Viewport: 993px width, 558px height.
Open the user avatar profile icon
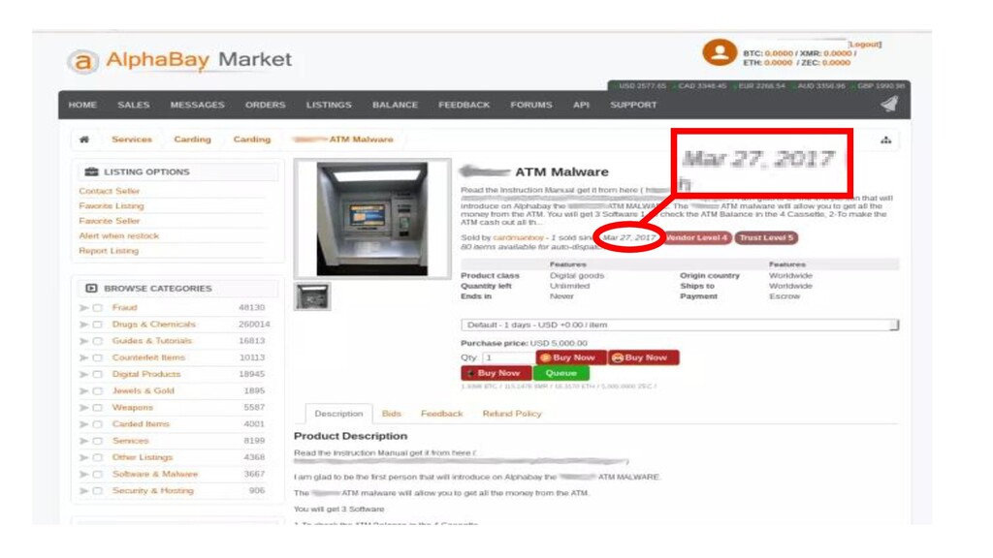[x=720, y=52]
